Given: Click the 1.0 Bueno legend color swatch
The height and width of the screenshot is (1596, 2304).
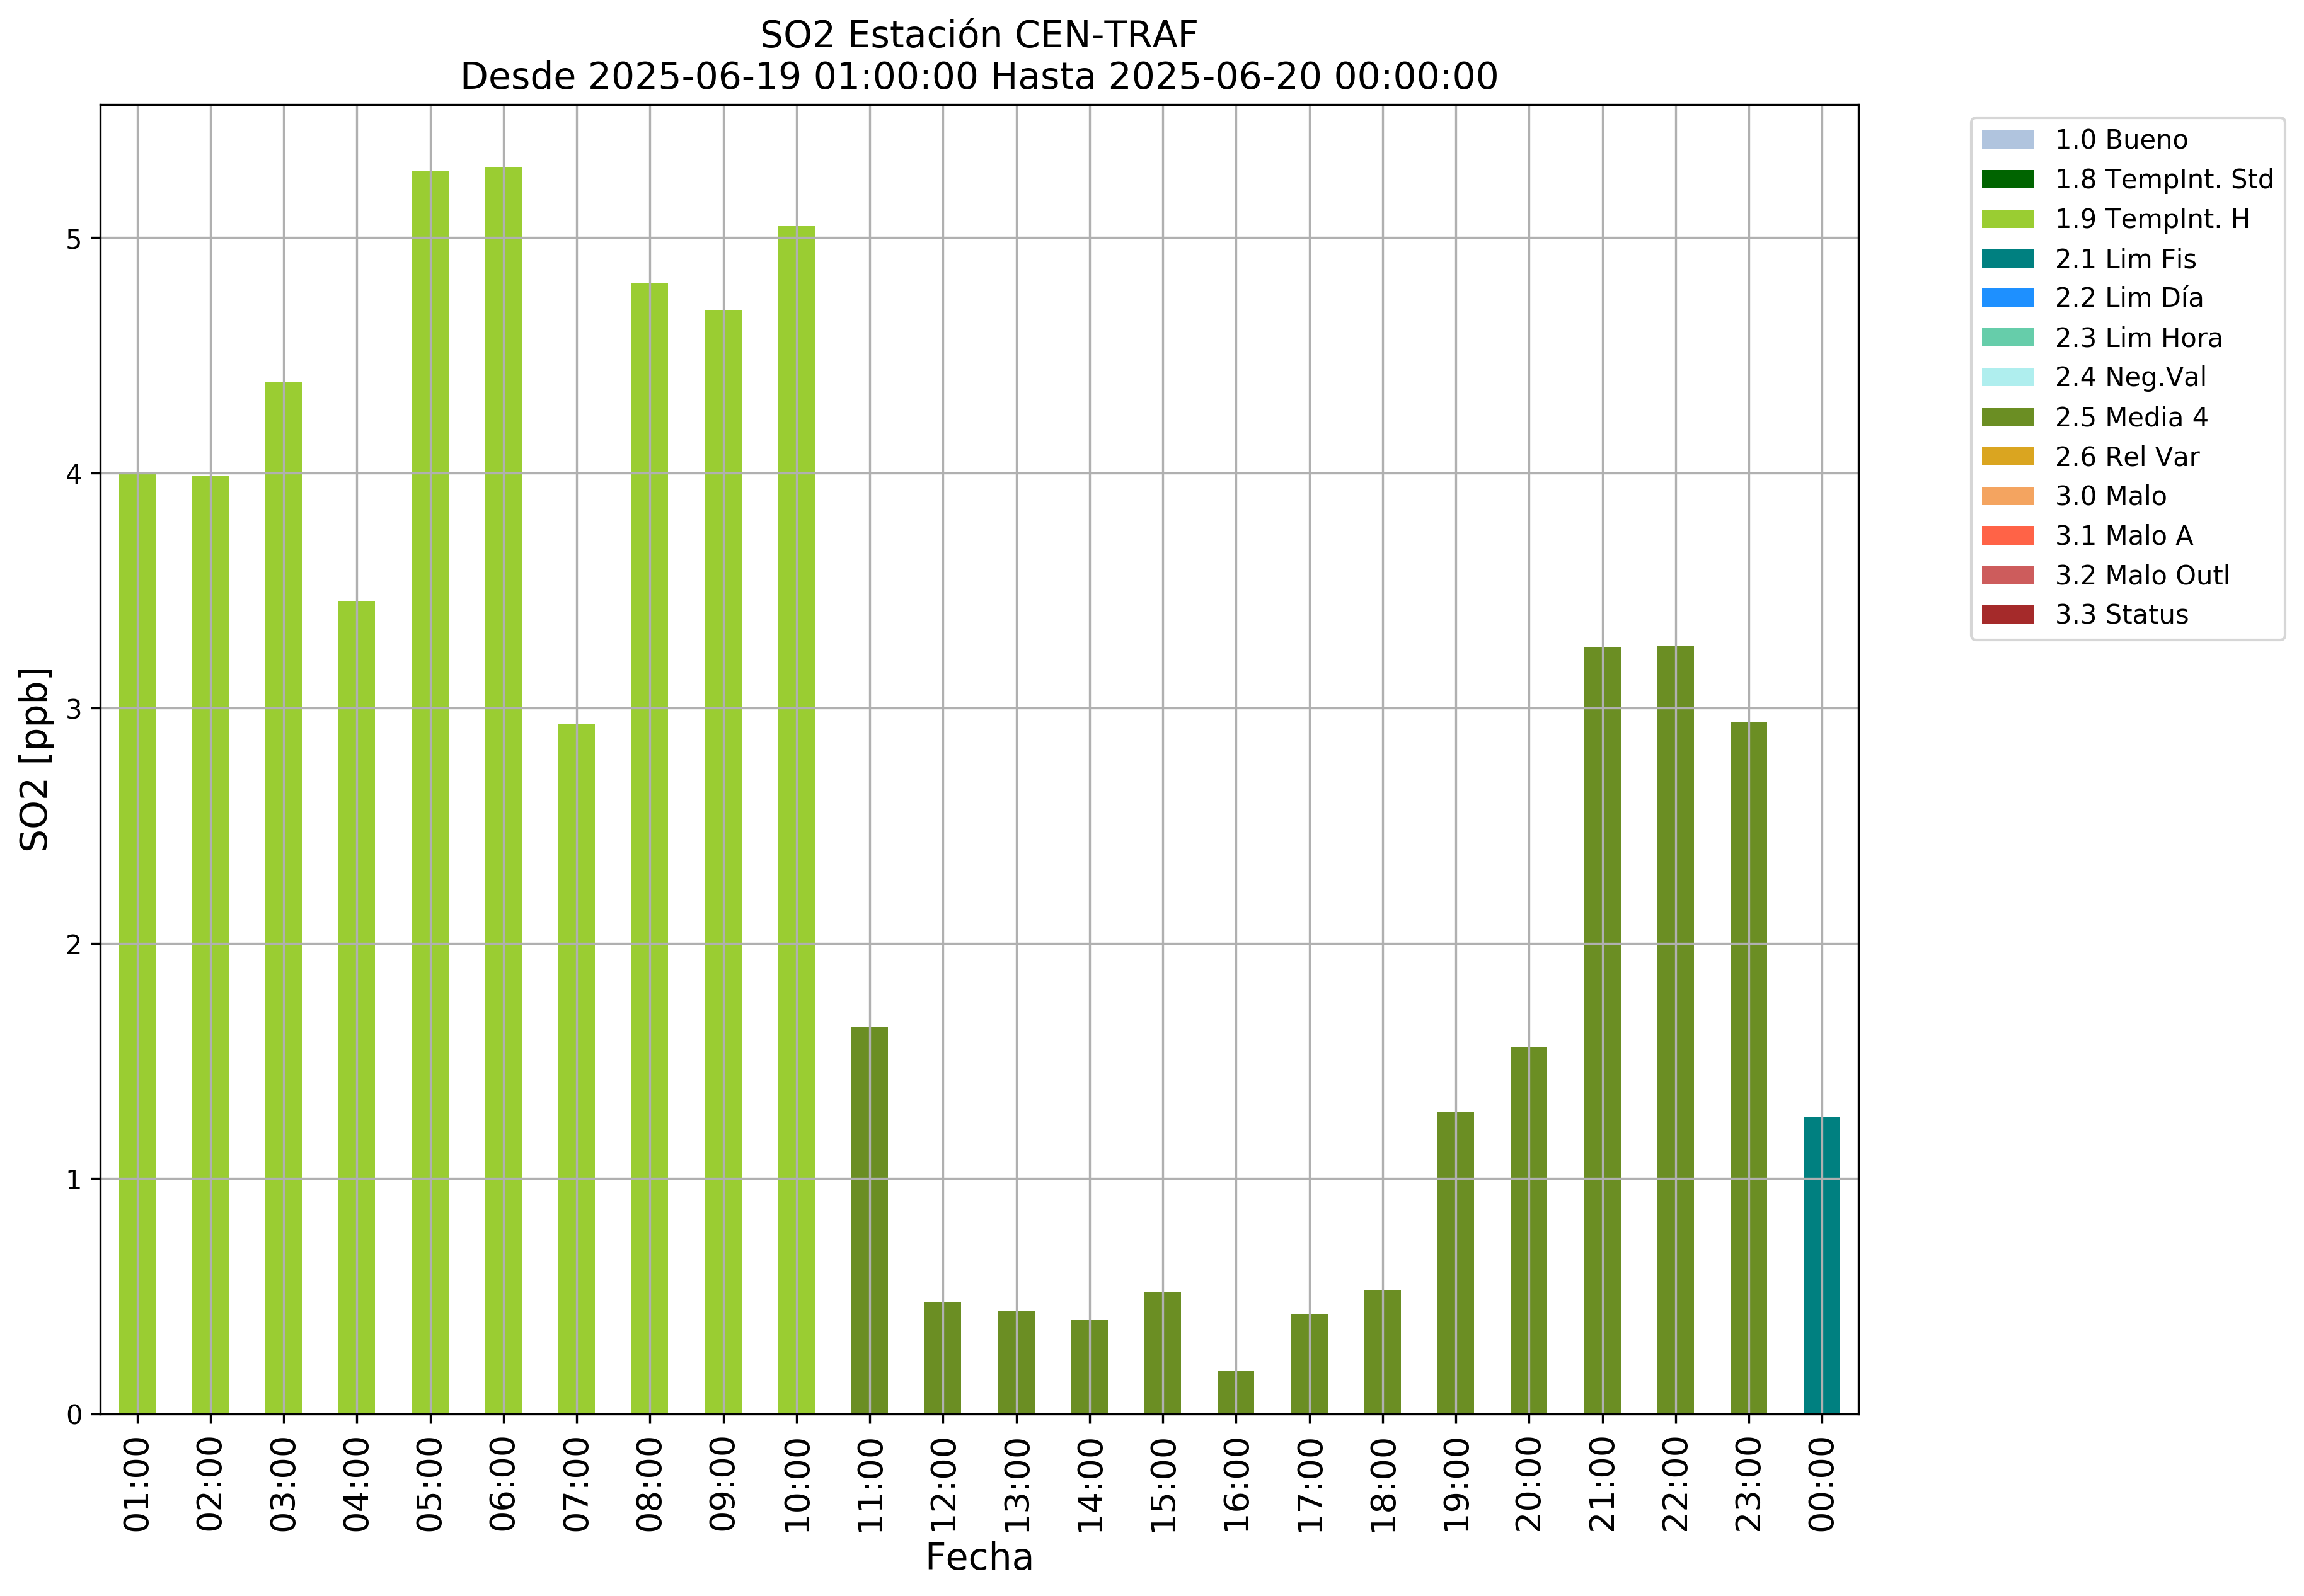Looking at the screenshot, I should [2007, 139].
